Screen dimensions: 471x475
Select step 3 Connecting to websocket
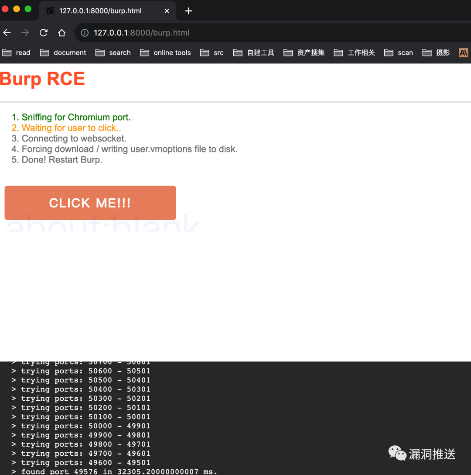[x=69, y=139]
